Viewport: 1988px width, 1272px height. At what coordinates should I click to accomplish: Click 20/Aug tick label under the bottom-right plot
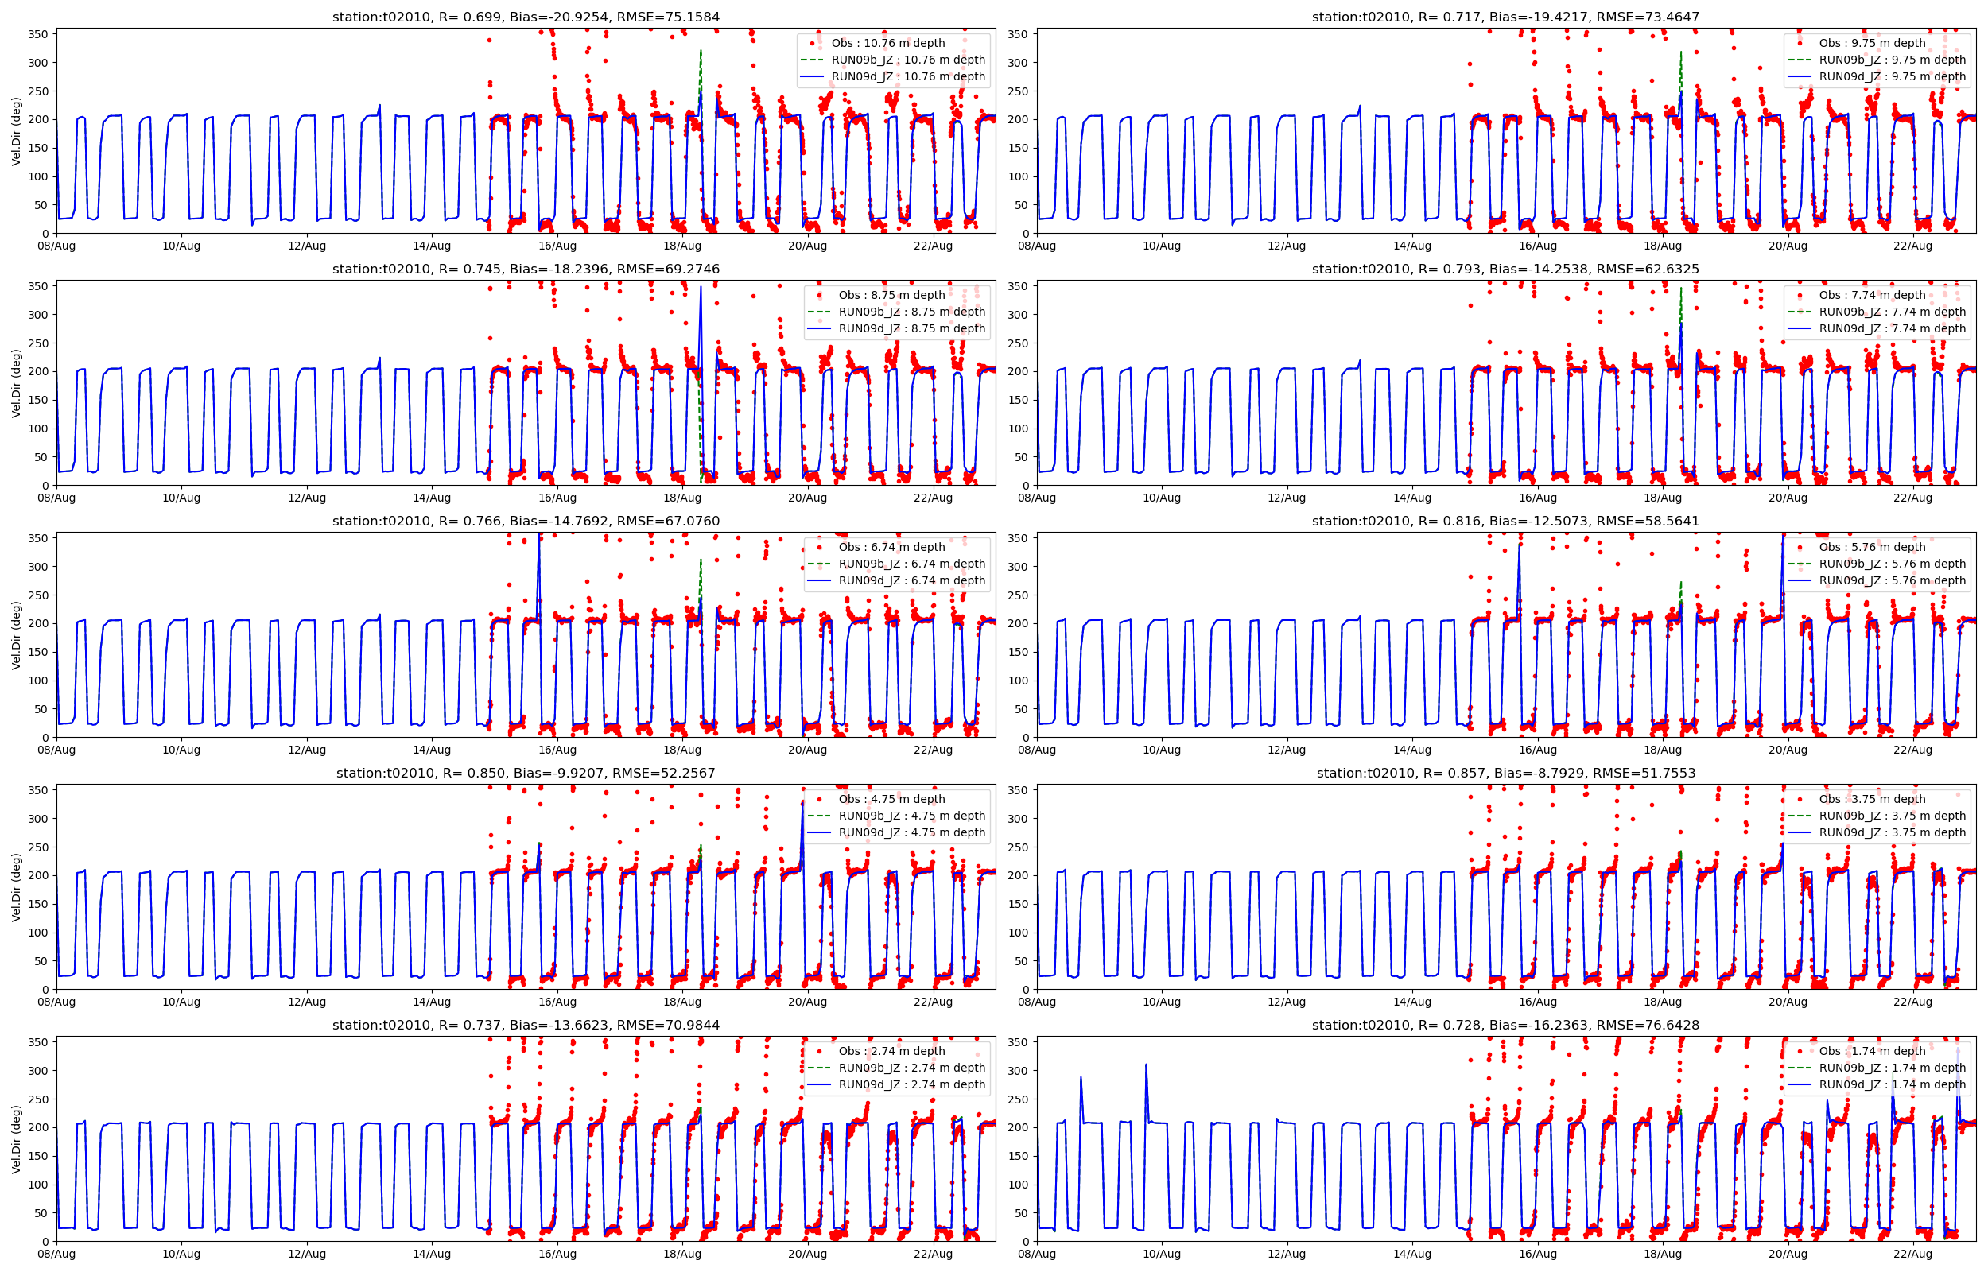click(1788, 1254)
